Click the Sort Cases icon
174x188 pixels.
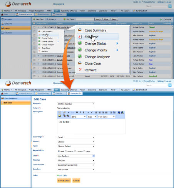(x=65, y=19)
